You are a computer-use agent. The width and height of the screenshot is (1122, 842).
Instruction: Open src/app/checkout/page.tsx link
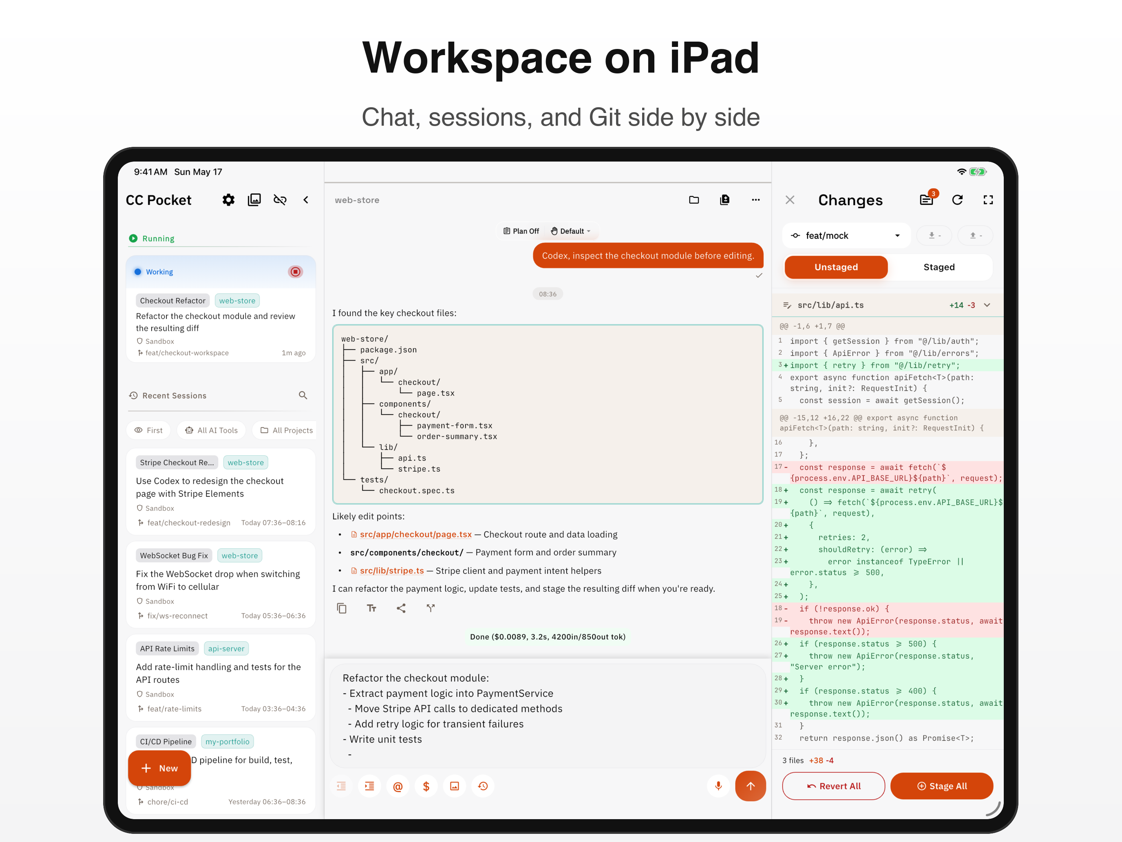(x=416, y=534)
